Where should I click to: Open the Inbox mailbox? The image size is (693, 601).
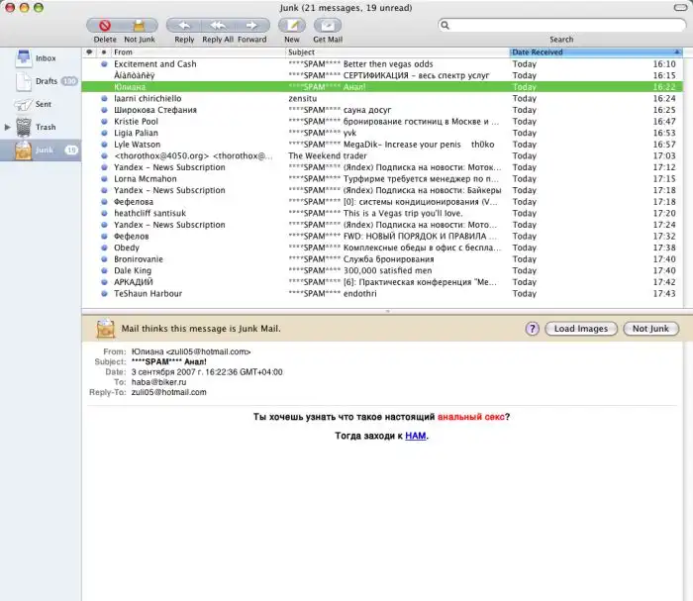[45, 58]
